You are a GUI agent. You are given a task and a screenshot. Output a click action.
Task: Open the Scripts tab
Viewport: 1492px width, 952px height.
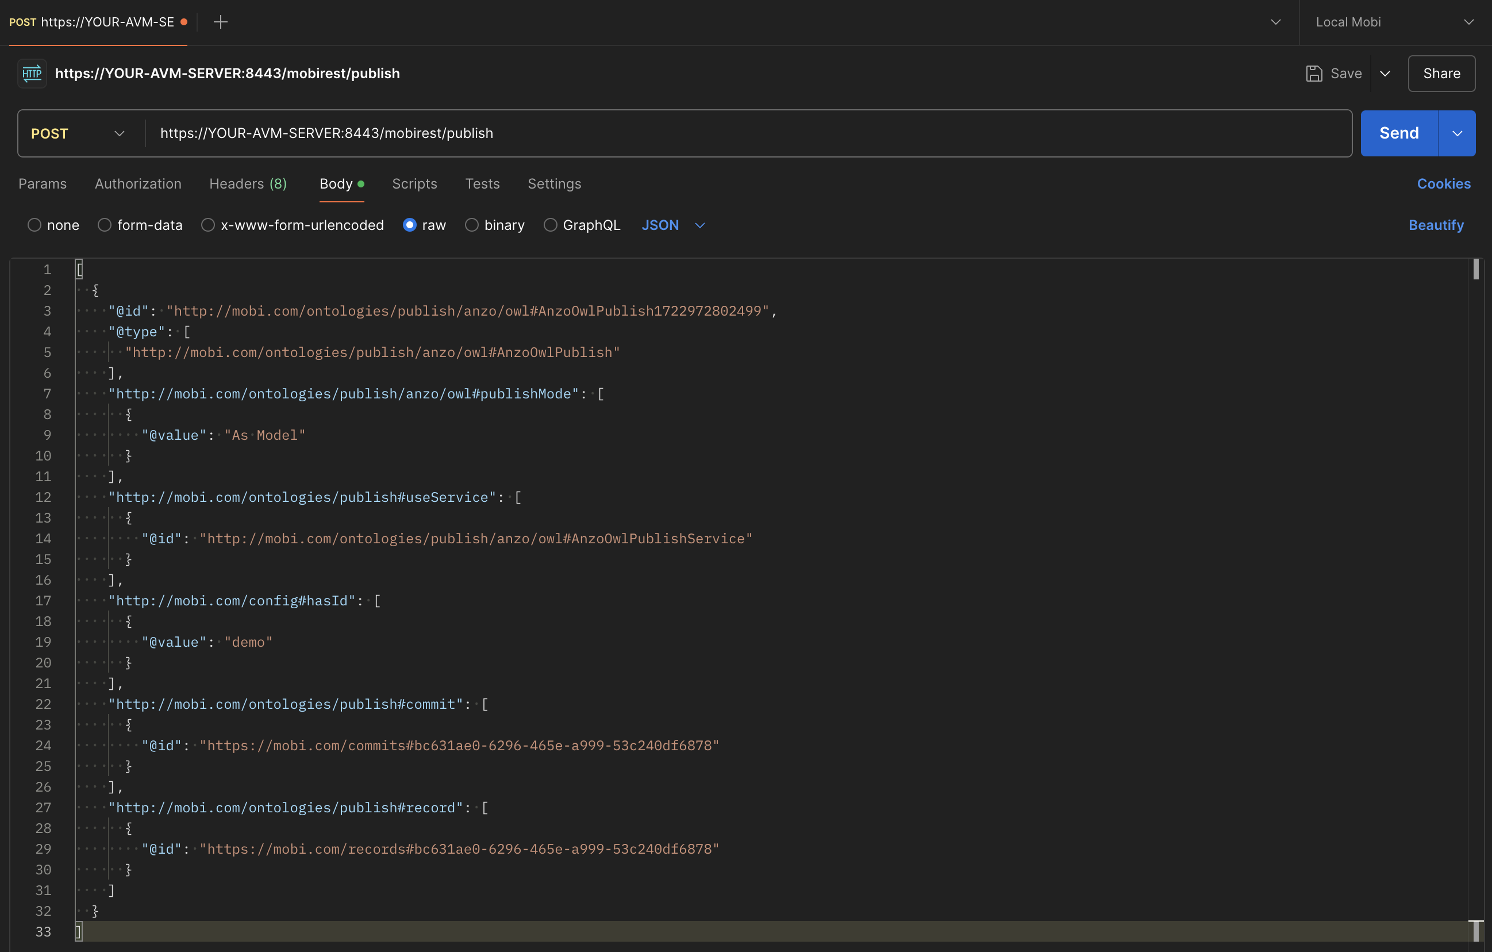414,184
